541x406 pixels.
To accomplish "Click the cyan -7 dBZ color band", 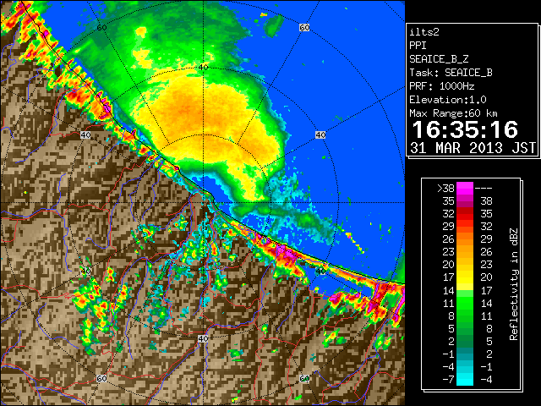I will click(x=464, y=379).
